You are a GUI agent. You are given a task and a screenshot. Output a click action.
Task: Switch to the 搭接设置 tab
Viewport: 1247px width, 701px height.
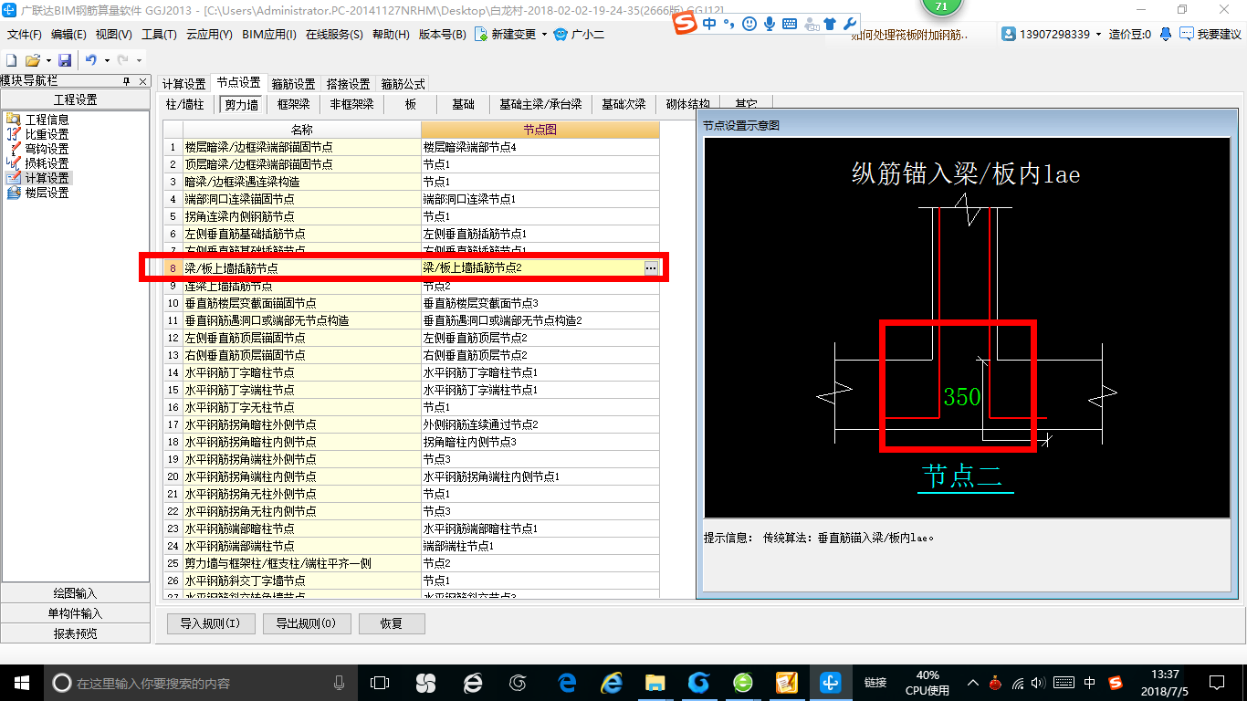(348, 84)
